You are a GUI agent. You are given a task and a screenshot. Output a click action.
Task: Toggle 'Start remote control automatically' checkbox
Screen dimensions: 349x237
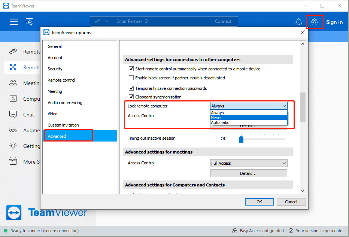click(x=131, y=69)
